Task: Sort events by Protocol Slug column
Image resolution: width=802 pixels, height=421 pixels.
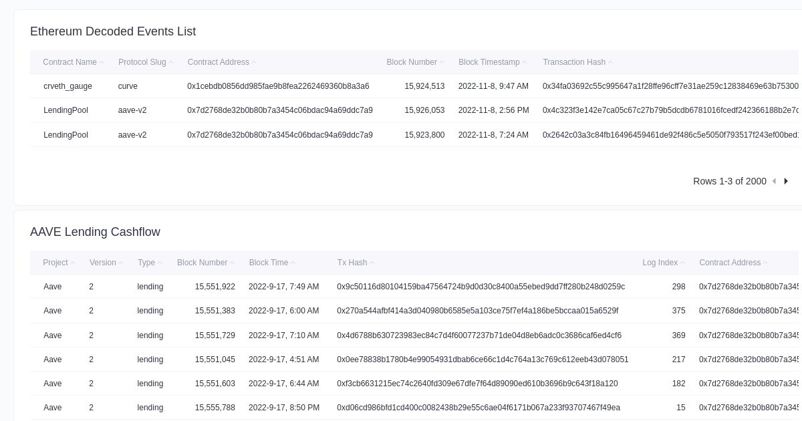Action: 142,62
